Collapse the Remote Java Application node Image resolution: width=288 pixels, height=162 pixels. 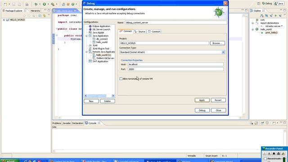86,52
